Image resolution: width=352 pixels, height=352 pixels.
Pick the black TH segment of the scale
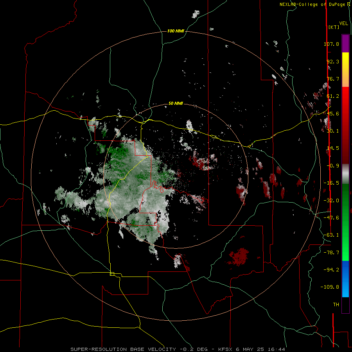coord(345,305)
